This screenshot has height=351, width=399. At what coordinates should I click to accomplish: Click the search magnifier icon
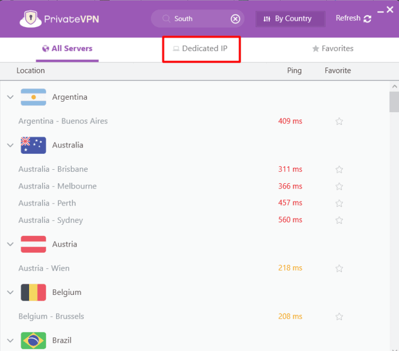(166, 19)
